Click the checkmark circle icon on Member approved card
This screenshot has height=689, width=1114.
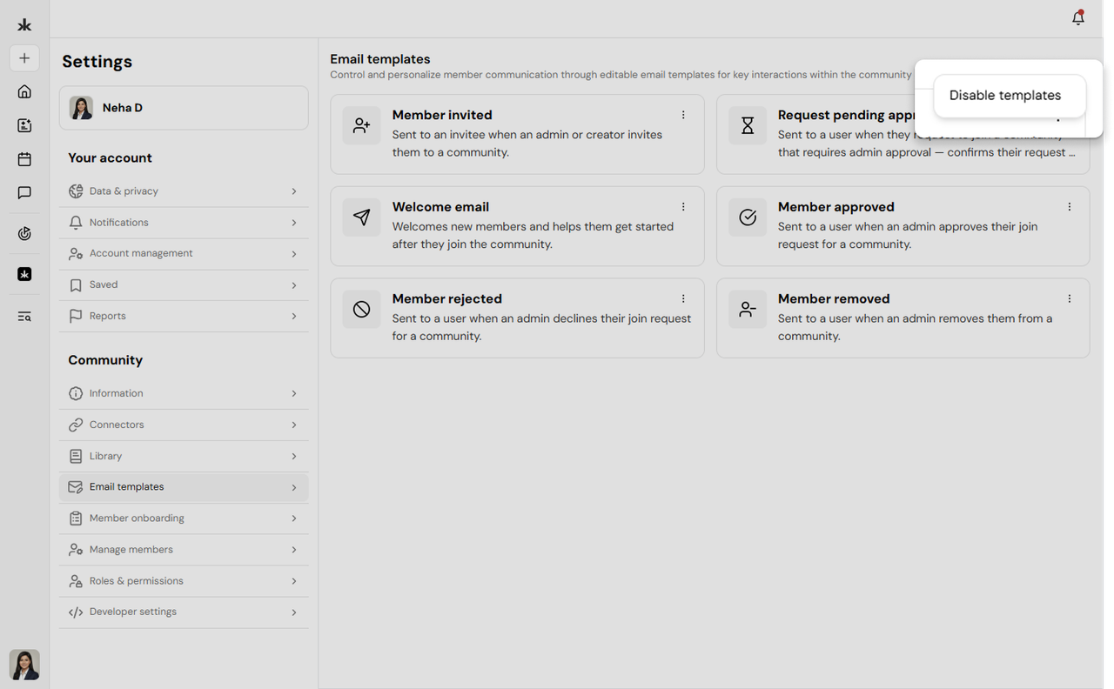[748, 217]
